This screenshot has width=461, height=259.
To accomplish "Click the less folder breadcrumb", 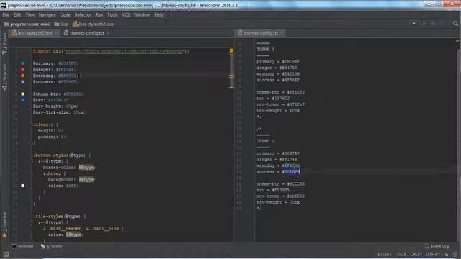I will [61, 24].
